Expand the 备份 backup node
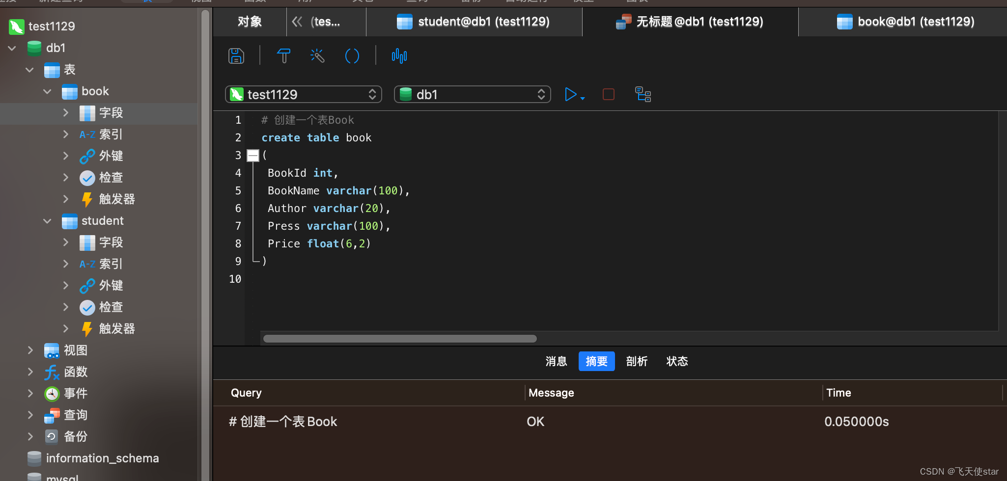The height and width of the screenshot is (481, 1007). click(30, 437)
